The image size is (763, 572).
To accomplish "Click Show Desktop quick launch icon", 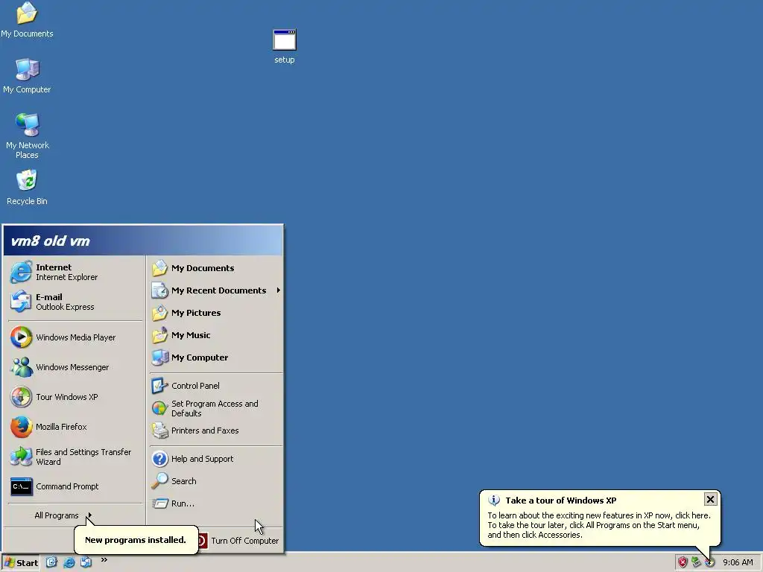I will [51, 562].
